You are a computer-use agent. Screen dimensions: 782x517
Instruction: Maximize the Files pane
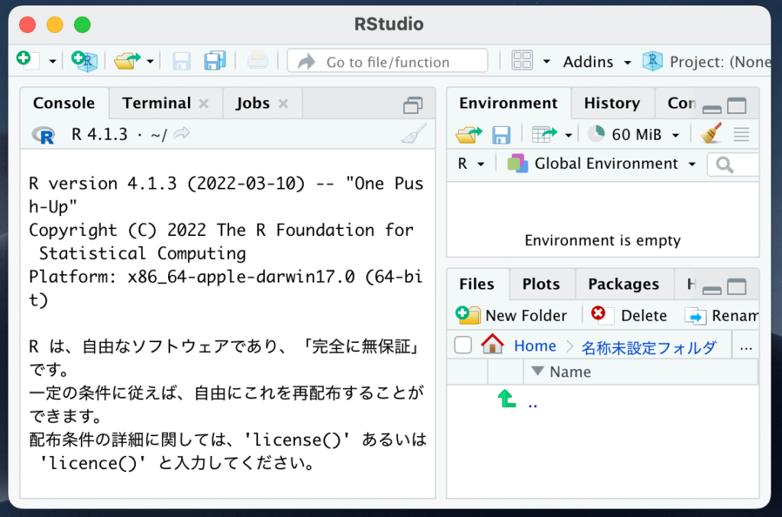(x=737, y=287)
